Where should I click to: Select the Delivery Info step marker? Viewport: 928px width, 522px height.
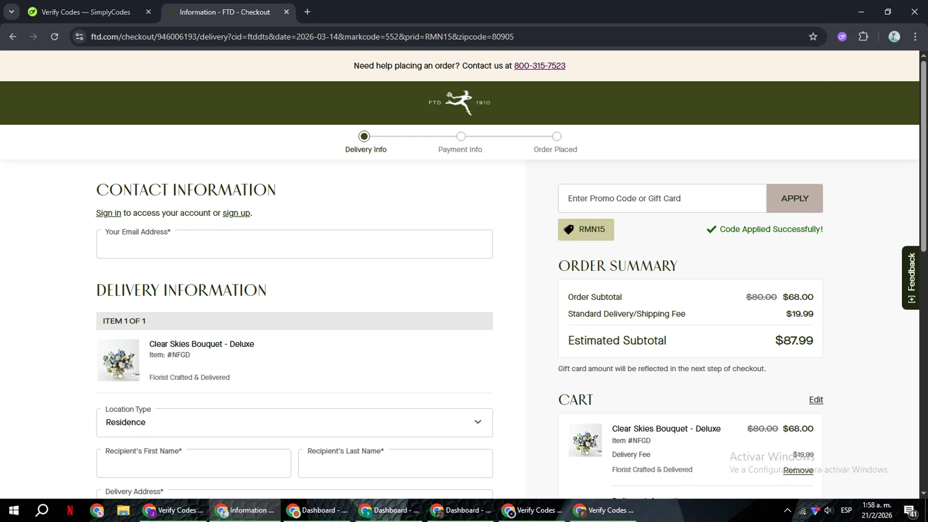pos(364,136)
